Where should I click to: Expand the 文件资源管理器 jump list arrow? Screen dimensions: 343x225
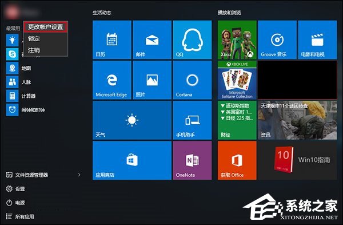coord(79,175)
